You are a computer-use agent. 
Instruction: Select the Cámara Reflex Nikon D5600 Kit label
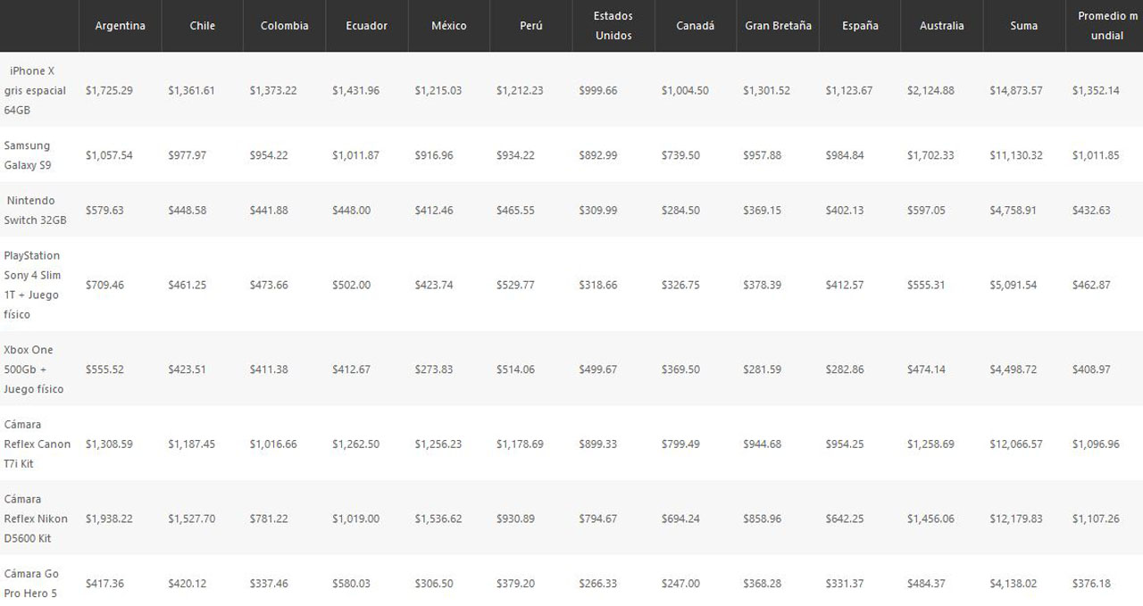[x=36, y=519]
